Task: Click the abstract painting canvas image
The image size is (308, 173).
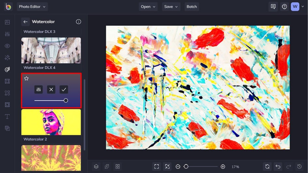Action: [x=198, y=87]
